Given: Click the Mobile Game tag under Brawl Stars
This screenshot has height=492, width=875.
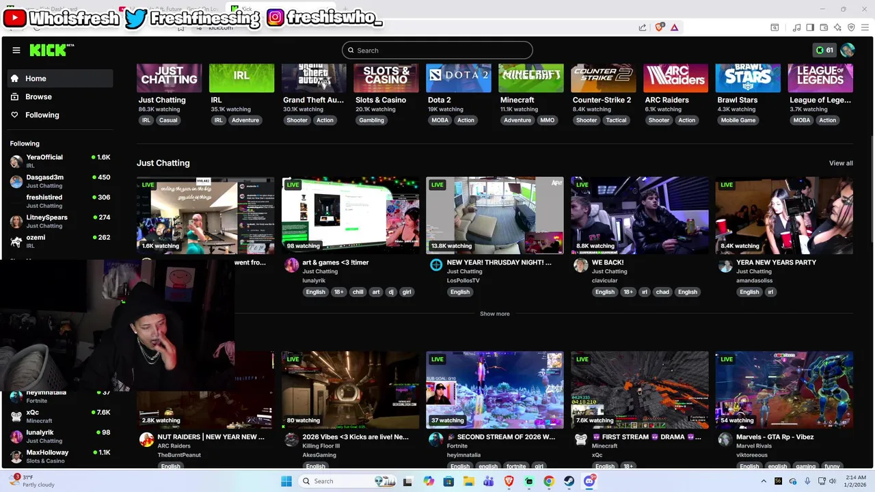Looking at the screenshot, I should click(738, 120).
